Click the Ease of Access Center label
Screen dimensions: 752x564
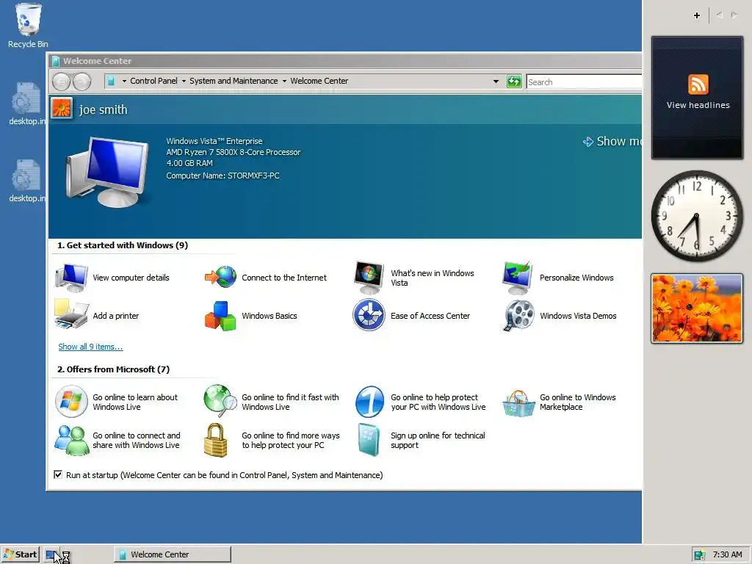click(x=430, y=316)
